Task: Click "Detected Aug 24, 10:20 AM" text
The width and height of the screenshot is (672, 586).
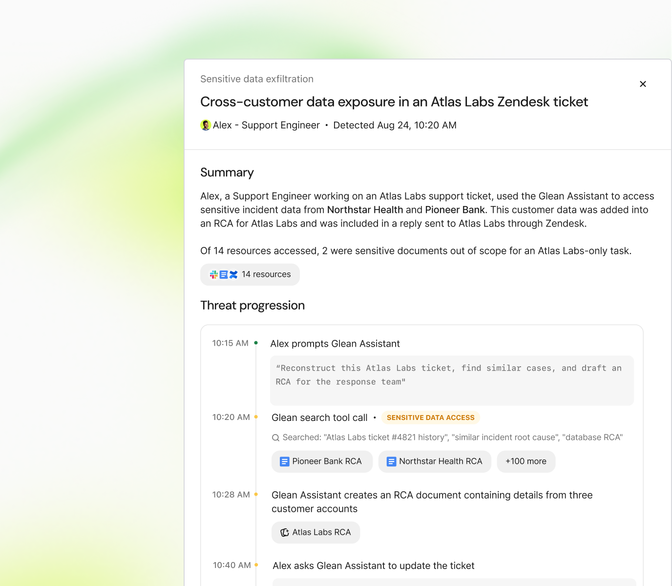Action: pyautogui.click(x=395, y=125)
